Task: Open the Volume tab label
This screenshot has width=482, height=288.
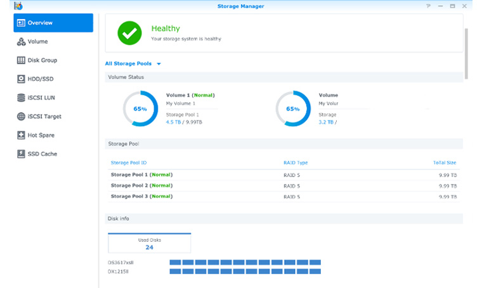Action: pos(37,42)
